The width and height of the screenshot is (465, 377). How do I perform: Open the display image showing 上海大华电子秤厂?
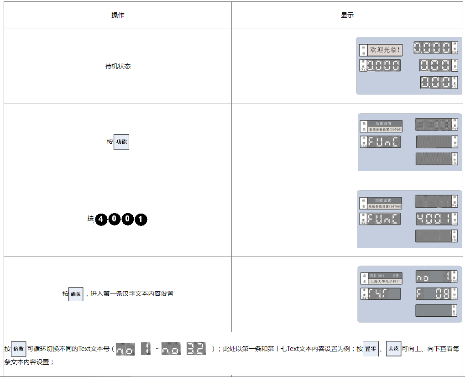pos(409,294)
